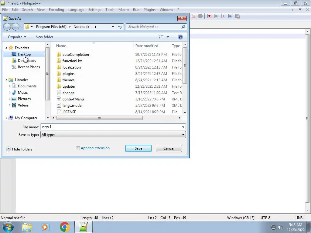Open the Plugins menu
Viewport: 311px width, 233px height.
click(x=149, y=10)
